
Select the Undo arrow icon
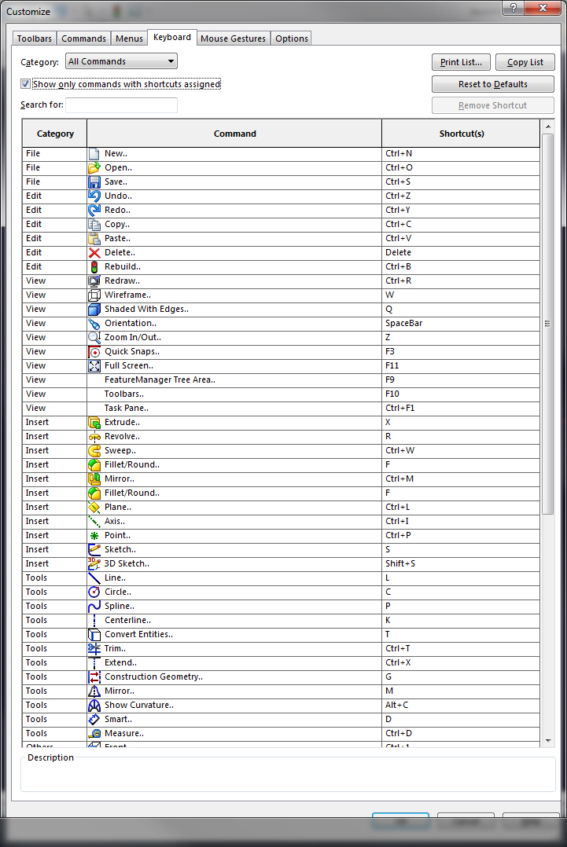click(94, 196)
